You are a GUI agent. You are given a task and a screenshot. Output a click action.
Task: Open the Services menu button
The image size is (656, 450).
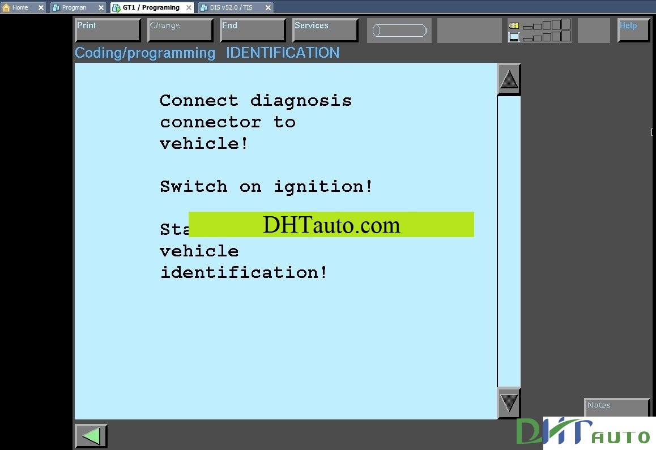[325, 29]
